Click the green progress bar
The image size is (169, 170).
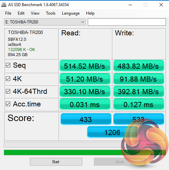tap(85, 152)
